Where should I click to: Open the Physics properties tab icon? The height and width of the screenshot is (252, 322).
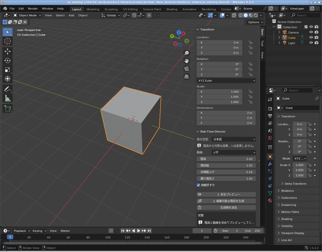270,179
